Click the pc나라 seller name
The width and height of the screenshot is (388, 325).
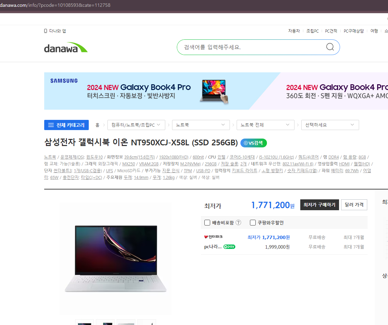[213, 247]
